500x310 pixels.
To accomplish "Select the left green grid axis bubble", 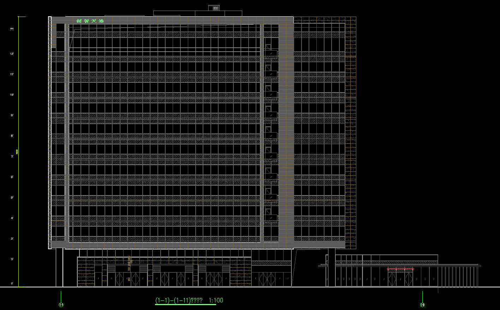I will click(x=61, y=305).
